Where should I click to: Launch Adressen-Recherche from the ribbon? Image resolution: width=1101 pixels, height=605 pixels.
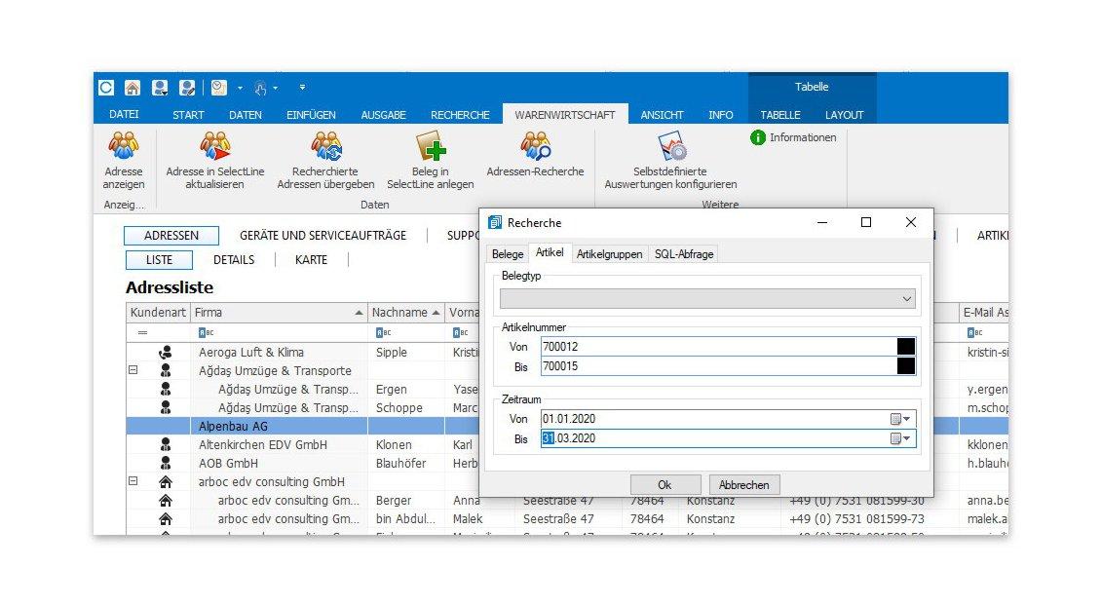[x=535, y=155]
